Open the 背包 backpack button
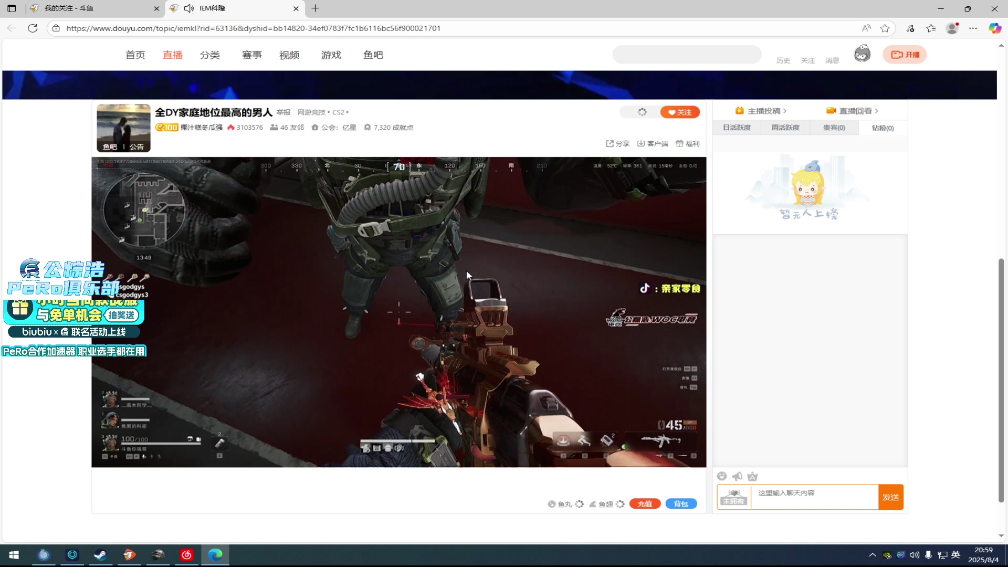 point(681,504)
